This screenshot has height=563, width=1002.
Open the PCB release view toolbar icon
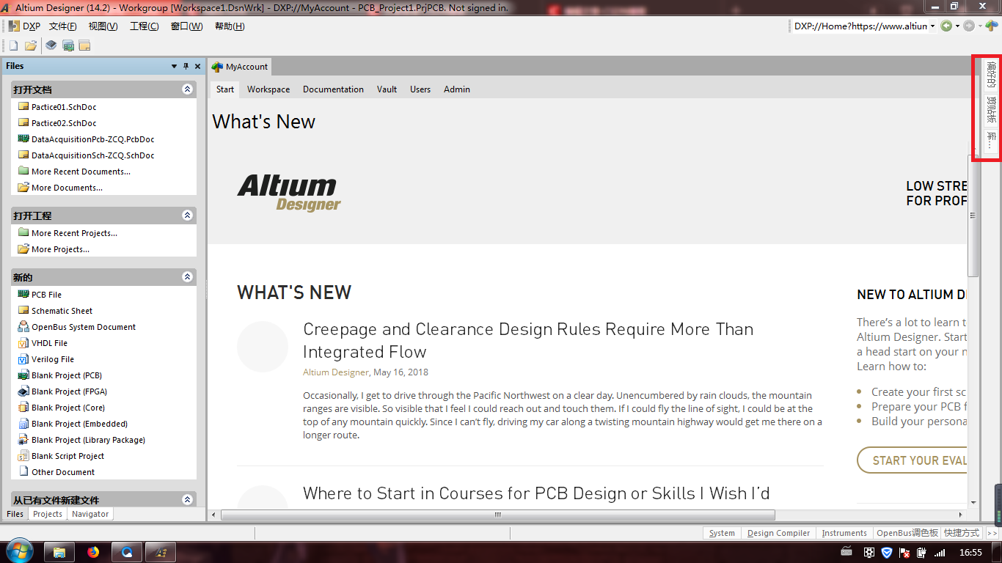[68, 45]
